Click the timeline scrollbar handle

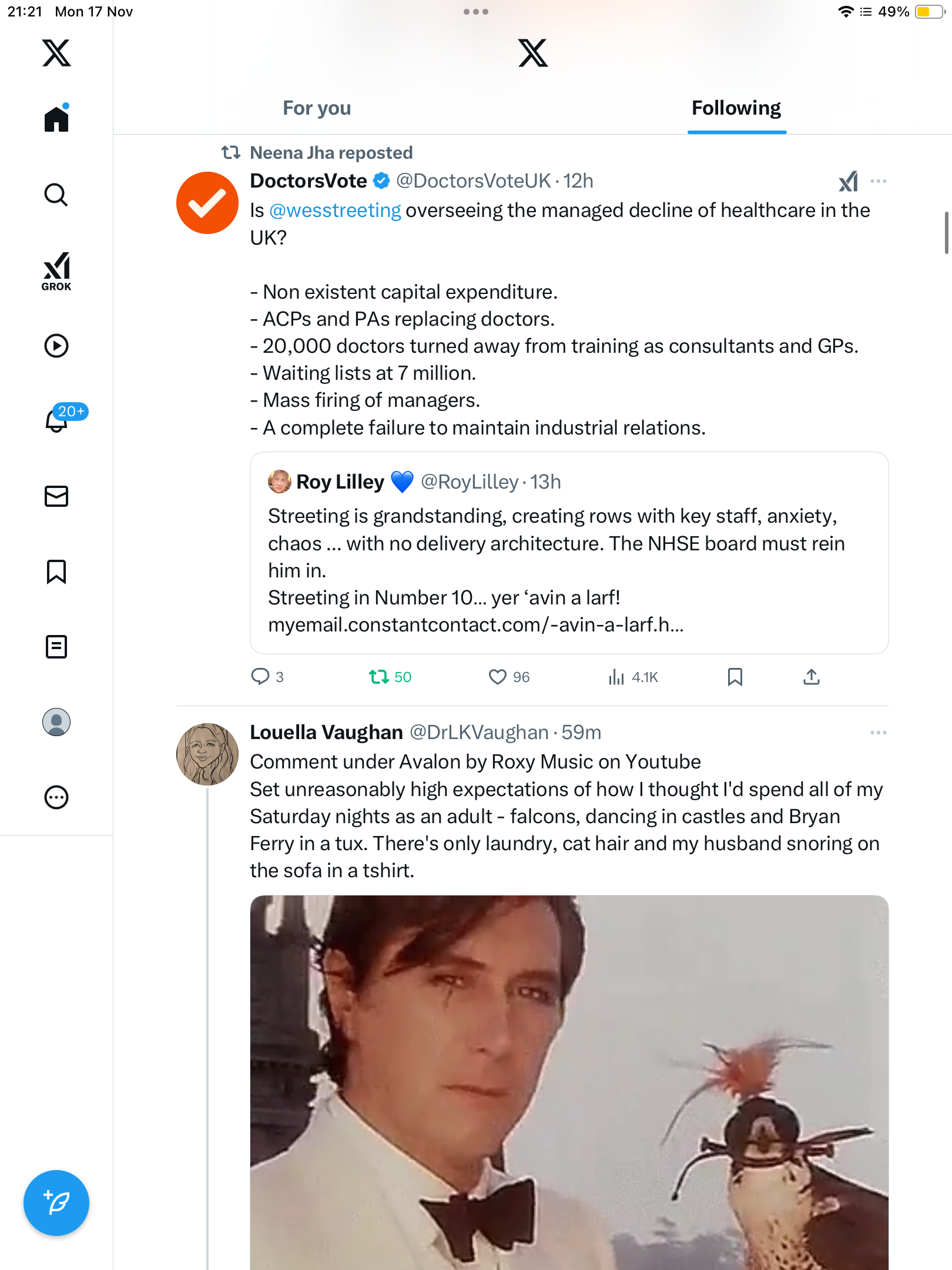(x=946, y=233)
